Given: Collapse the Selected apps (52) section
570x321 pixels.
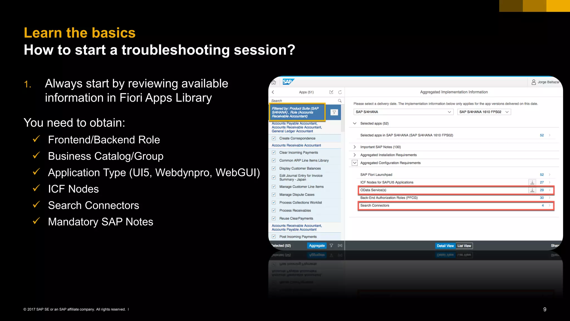Looking at the screenshot, I should 355,123.
